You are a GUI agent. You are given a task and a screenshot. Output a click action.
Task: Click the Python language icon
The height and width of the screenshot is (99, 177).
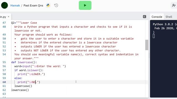48,5
